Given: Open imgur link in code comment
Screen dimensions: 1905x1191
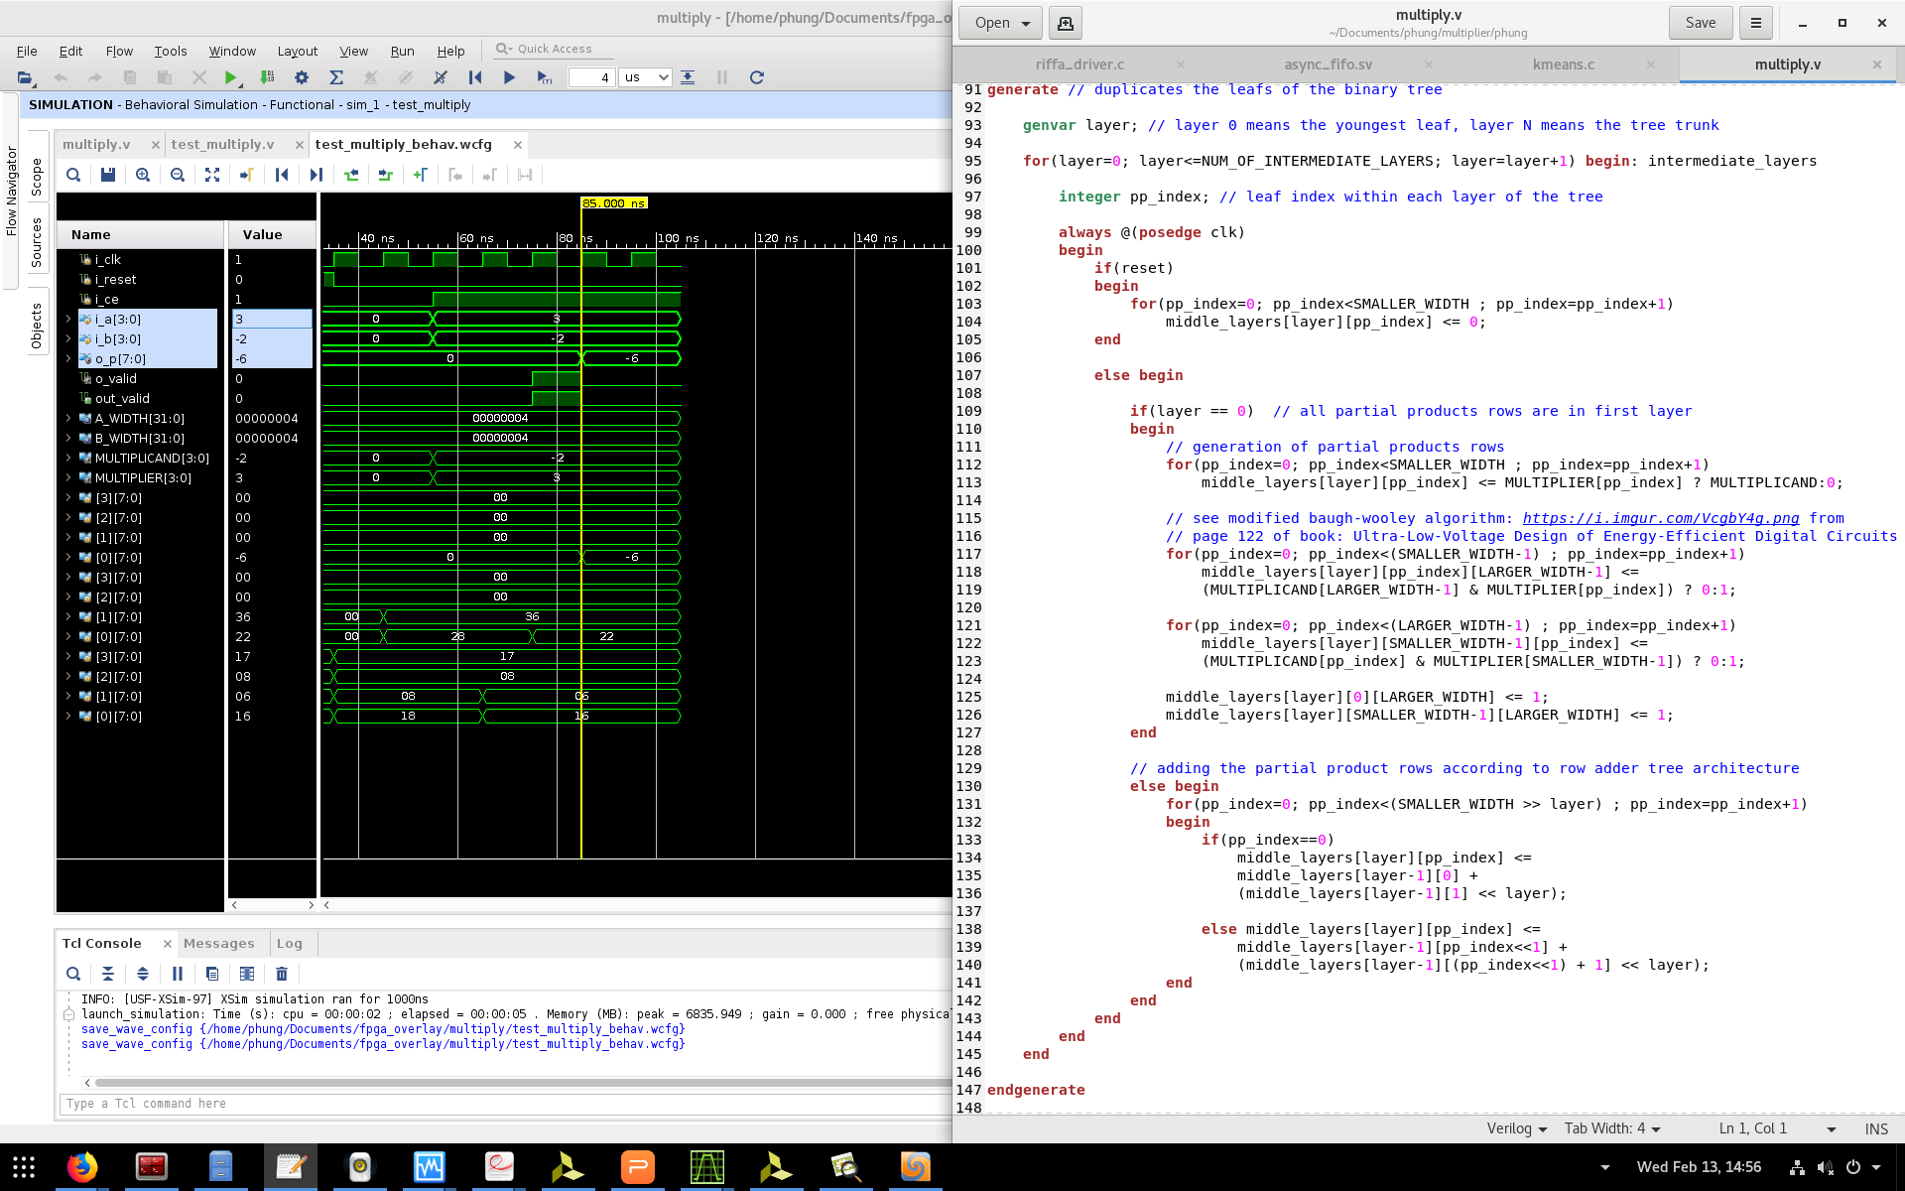Looking at the screenshot, I should click(x=1660, y=518).
